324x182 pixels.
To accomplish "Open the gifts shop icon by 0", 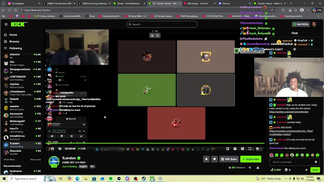I will (286, 170).
